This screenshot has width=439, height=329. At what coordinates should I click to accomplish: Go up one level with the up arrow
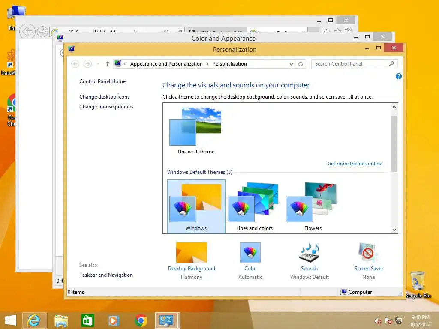pos(107,64)
